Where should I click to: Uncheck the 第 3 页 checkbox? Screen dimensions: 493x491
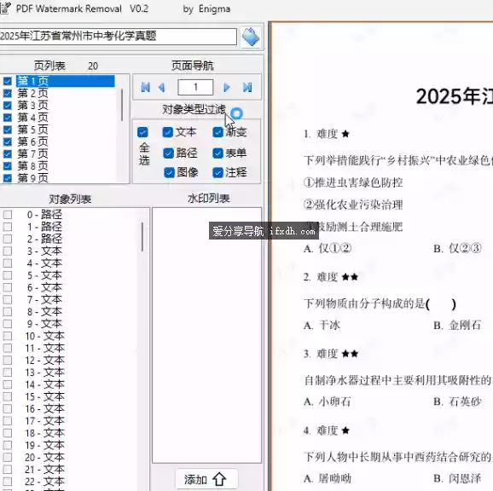[7, 105]
